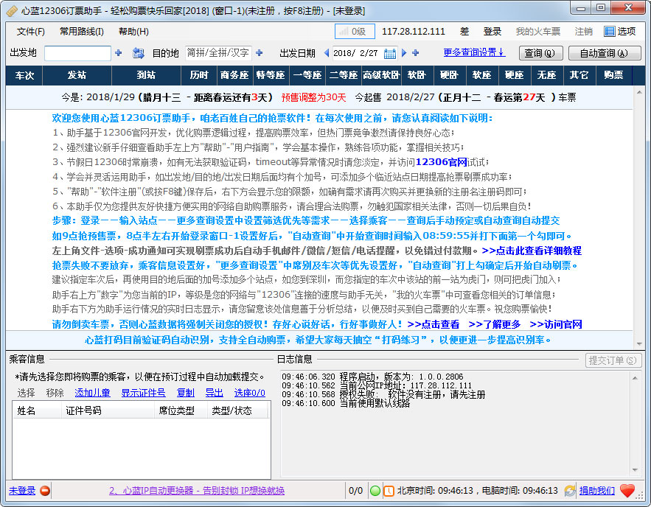Click 导出 passenger link
This screenshot has width=651, height=507.
coord(215,393)
